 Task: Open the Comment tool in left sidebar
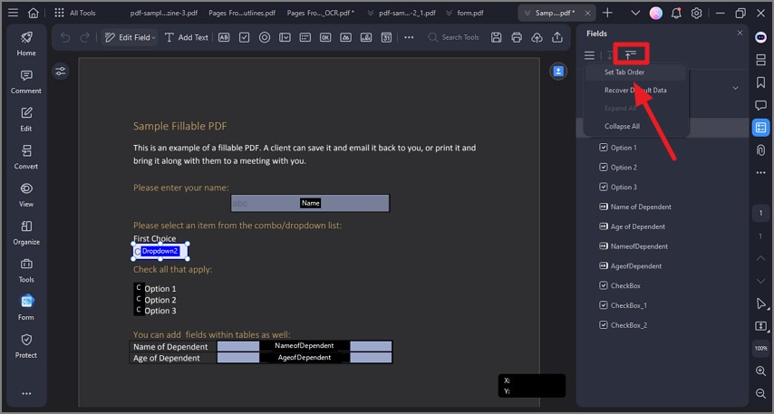[26, 82]
